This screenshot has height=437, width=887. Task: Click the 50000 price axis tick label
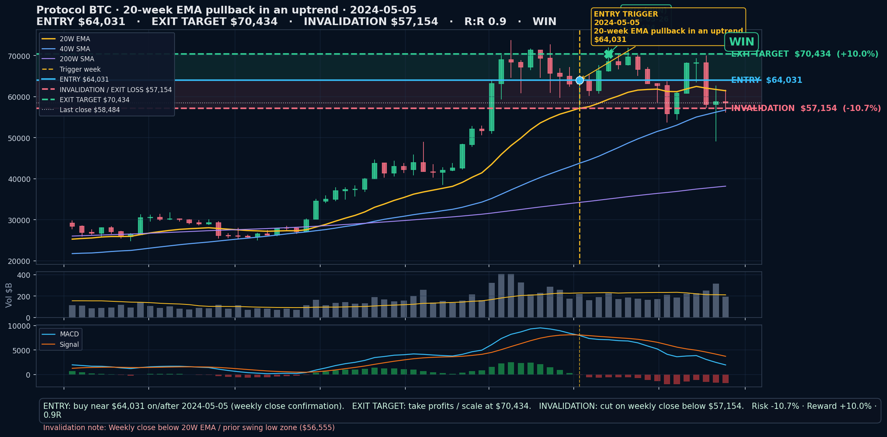click(x=19, y=138)
